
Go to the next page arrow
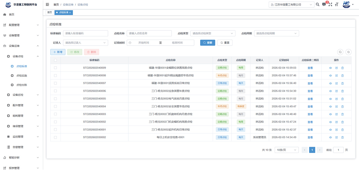click(320, 150)
